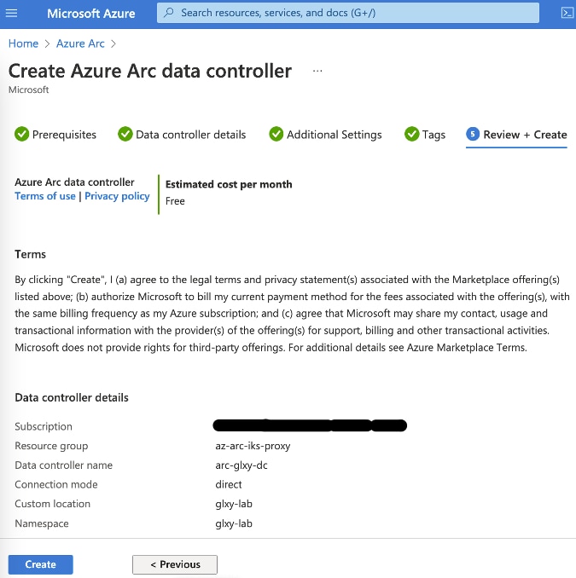
Task: Click the Namespace label
Action: click(42, 523)
